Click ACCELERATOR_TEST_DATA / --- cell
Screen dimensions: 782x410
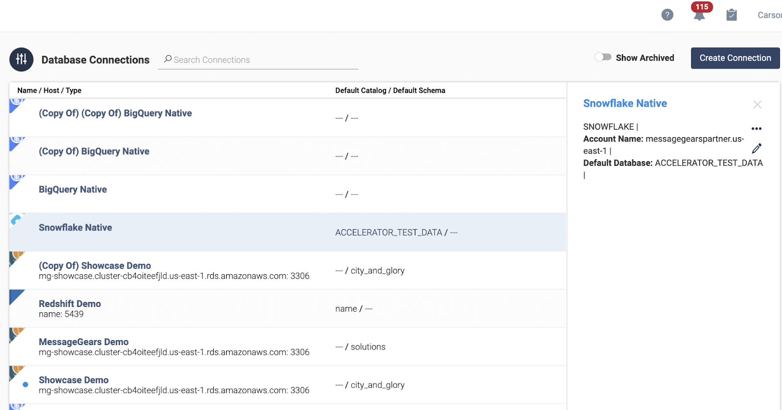(x=396, y=233)
